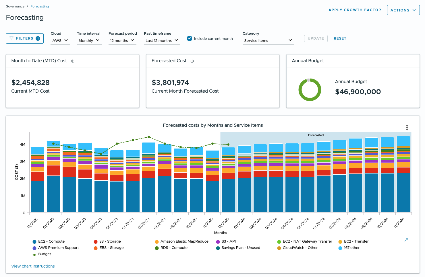Open the Category dropdown set to Service Items

click(268, 40)
